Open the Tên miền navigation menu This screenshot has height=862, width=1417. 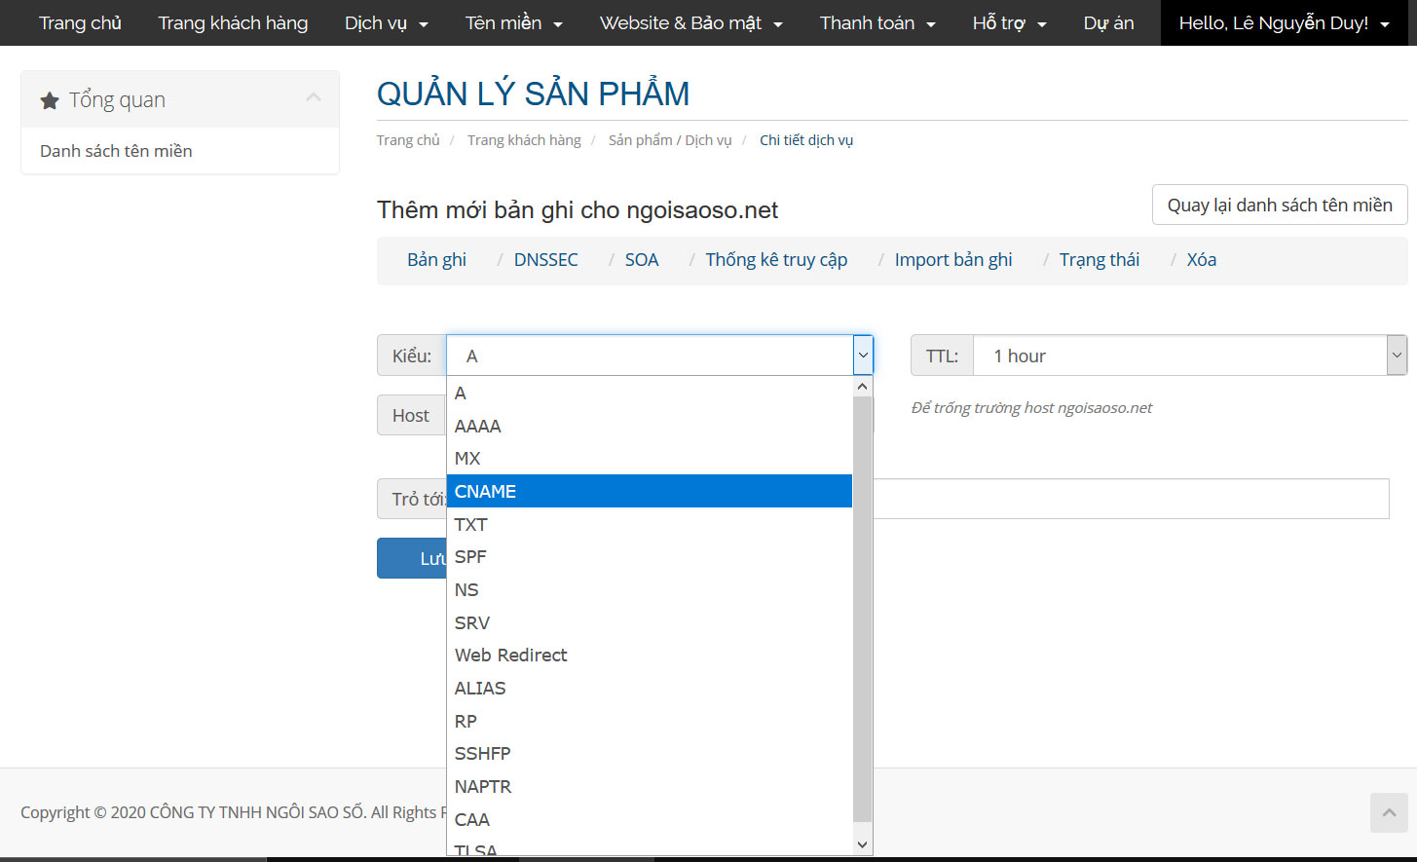click(x=513, y=23)
